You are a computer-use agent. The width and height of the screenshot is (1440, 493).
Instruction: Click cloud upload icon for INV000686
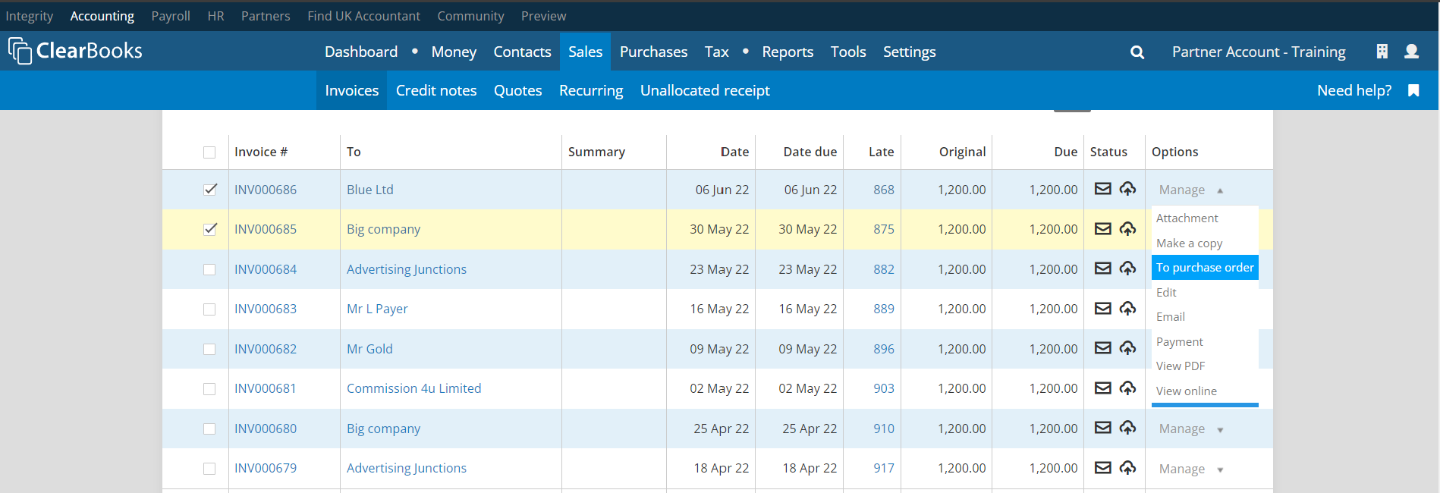pyautogui.click(x=1127, y=189)
